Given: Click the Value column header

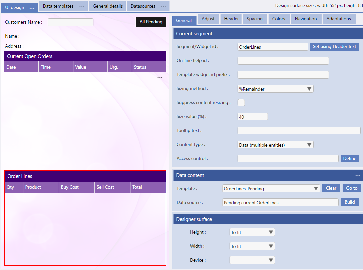Looking at the screenshot, I should pos(90,67).
